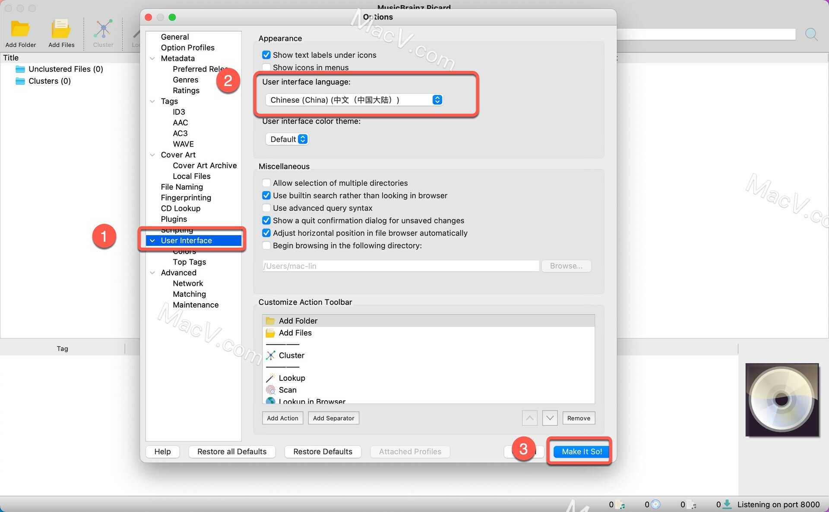Open the color theme Default dropdown

click(x=287, y=139)
